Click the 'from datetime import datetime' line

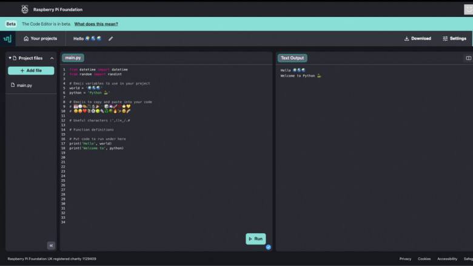99,69
